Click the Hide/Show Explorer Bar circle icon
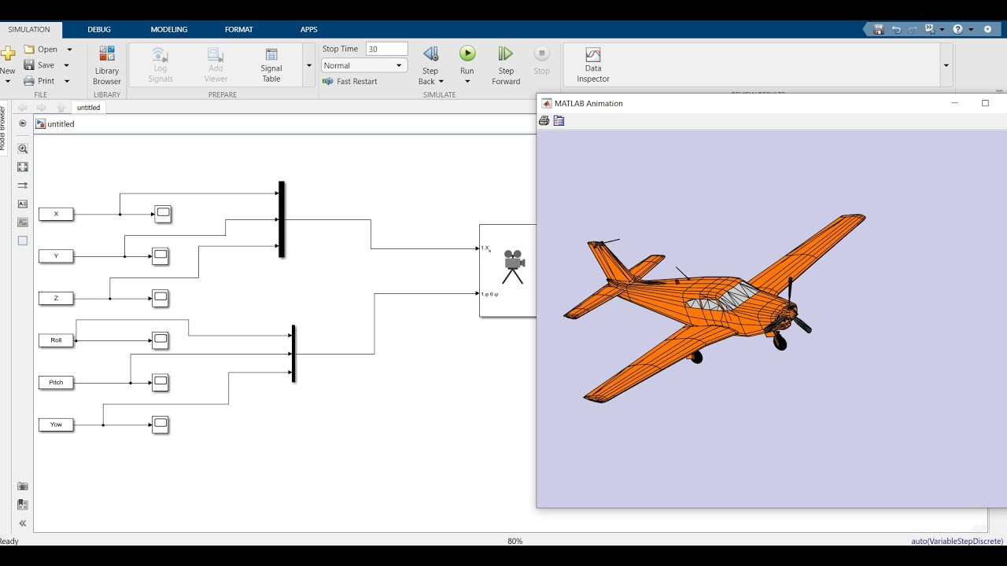 coord(23,123)
